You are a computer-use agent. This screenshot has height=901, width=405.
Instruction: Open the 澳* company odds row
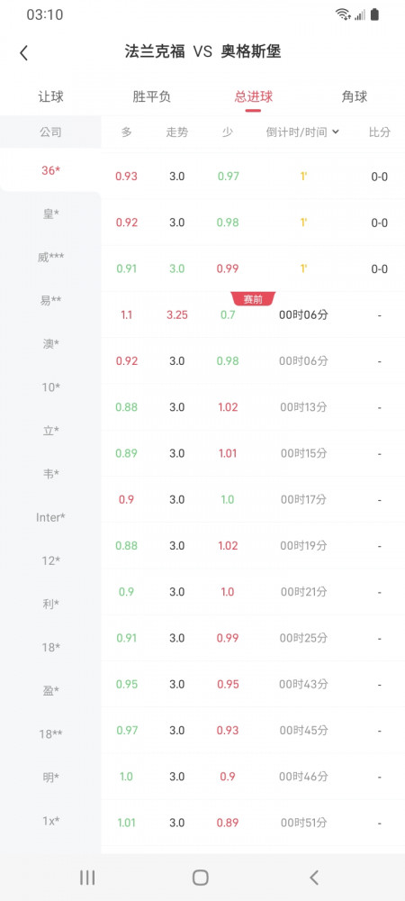tap(253, 361)
